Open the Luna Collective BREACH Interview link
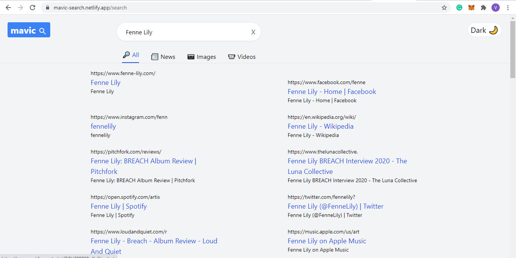 pyautogui.click(x=348, y=166)
